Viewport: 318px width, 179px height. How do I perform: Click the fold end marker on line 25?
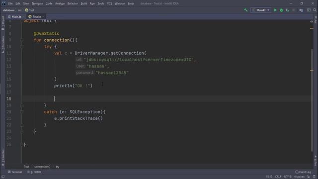tap(22, 145)
